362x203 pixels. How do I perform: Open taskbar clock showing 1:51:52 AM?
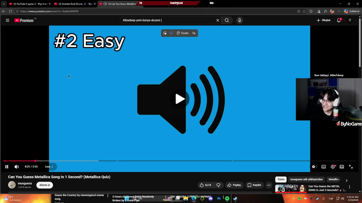coord(352,199)
